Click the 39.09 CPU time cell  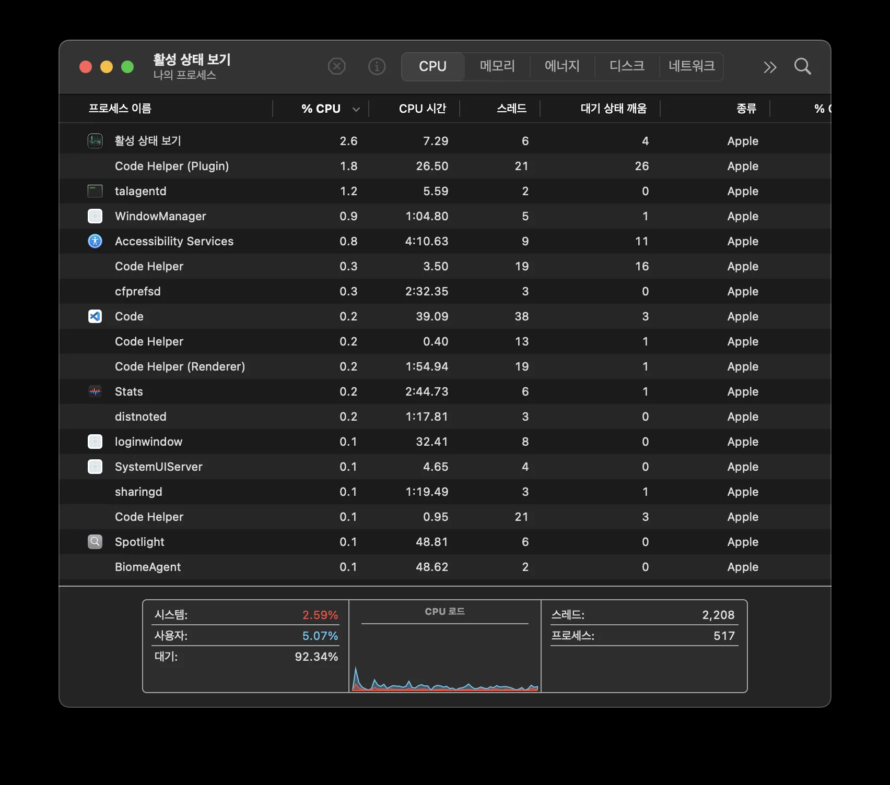432,316
